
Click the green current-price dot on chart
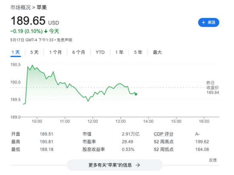click(x=136, y=94)
